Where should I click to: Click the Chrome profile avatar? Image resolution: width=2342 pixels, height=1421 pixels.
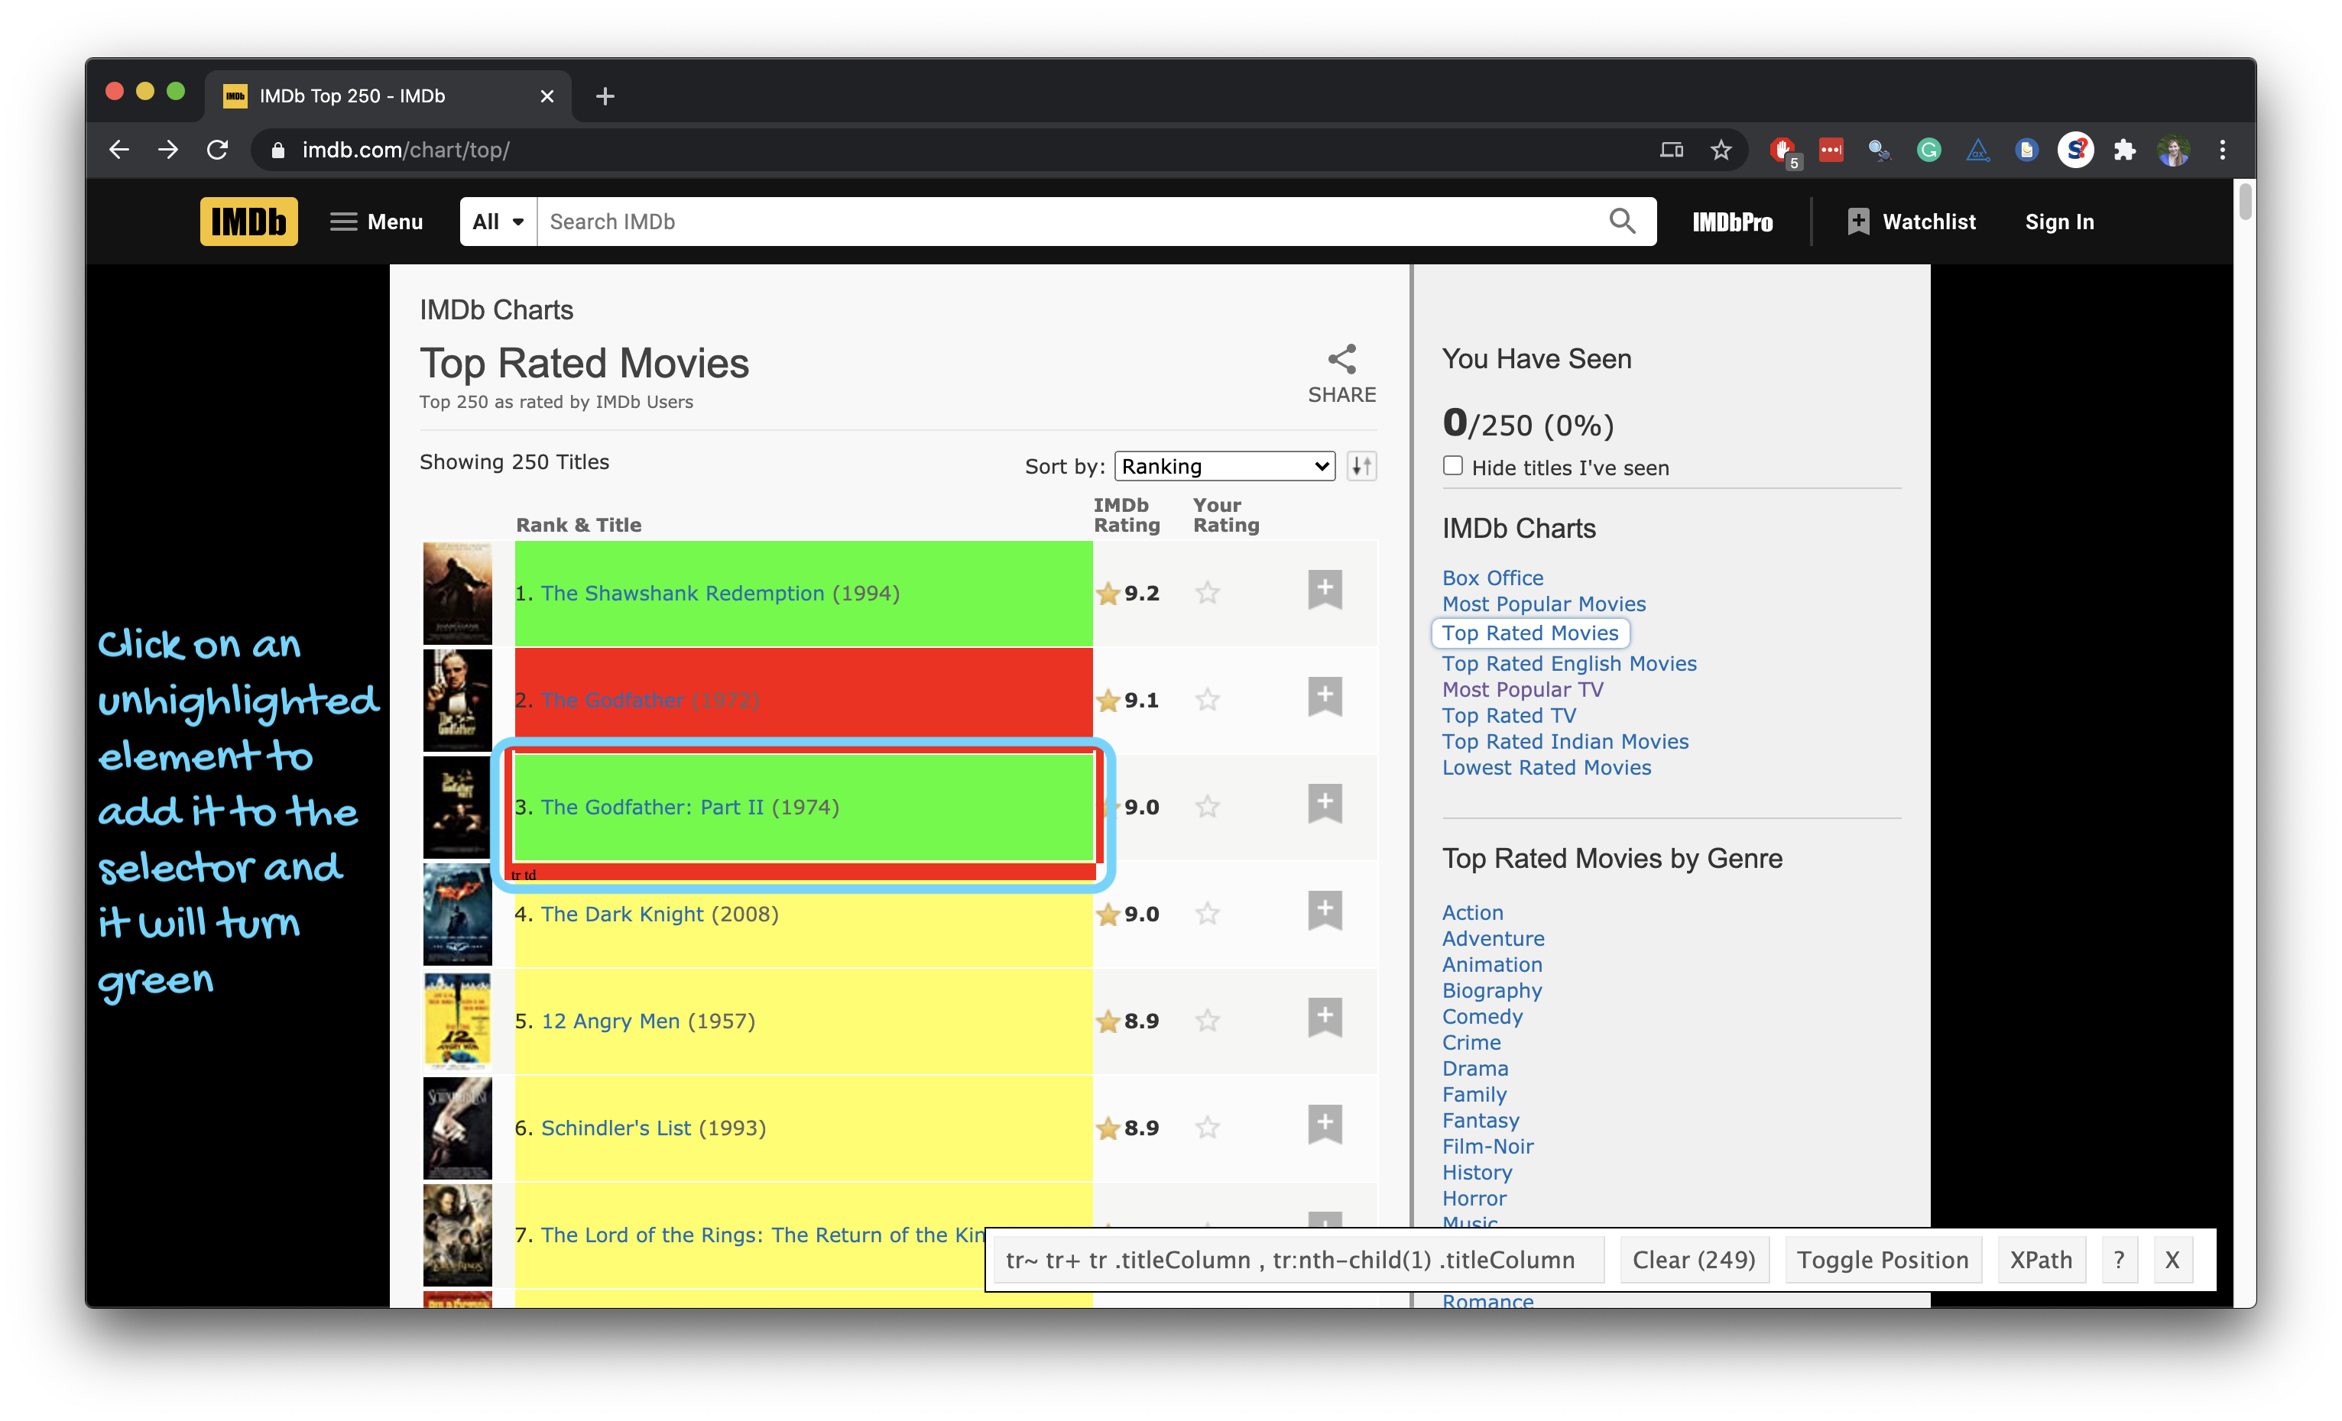2174,149
